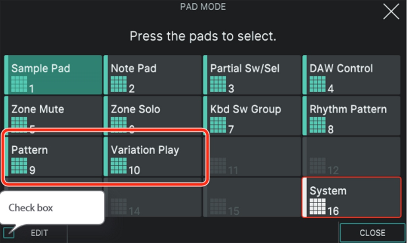Click the Note Pad grid icon
Screen dimensions: 407x243
pos(118,84)
